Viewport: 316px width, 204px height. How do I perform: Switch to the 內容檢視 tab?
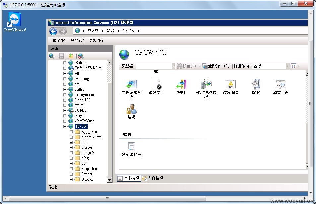(x=153, y=178)
